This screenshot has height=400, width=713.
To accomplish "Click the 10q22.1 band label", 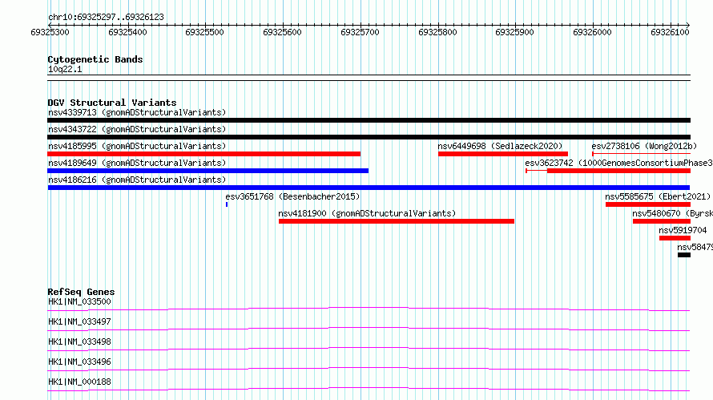I will pyautogui.click(x=65, y=69).
